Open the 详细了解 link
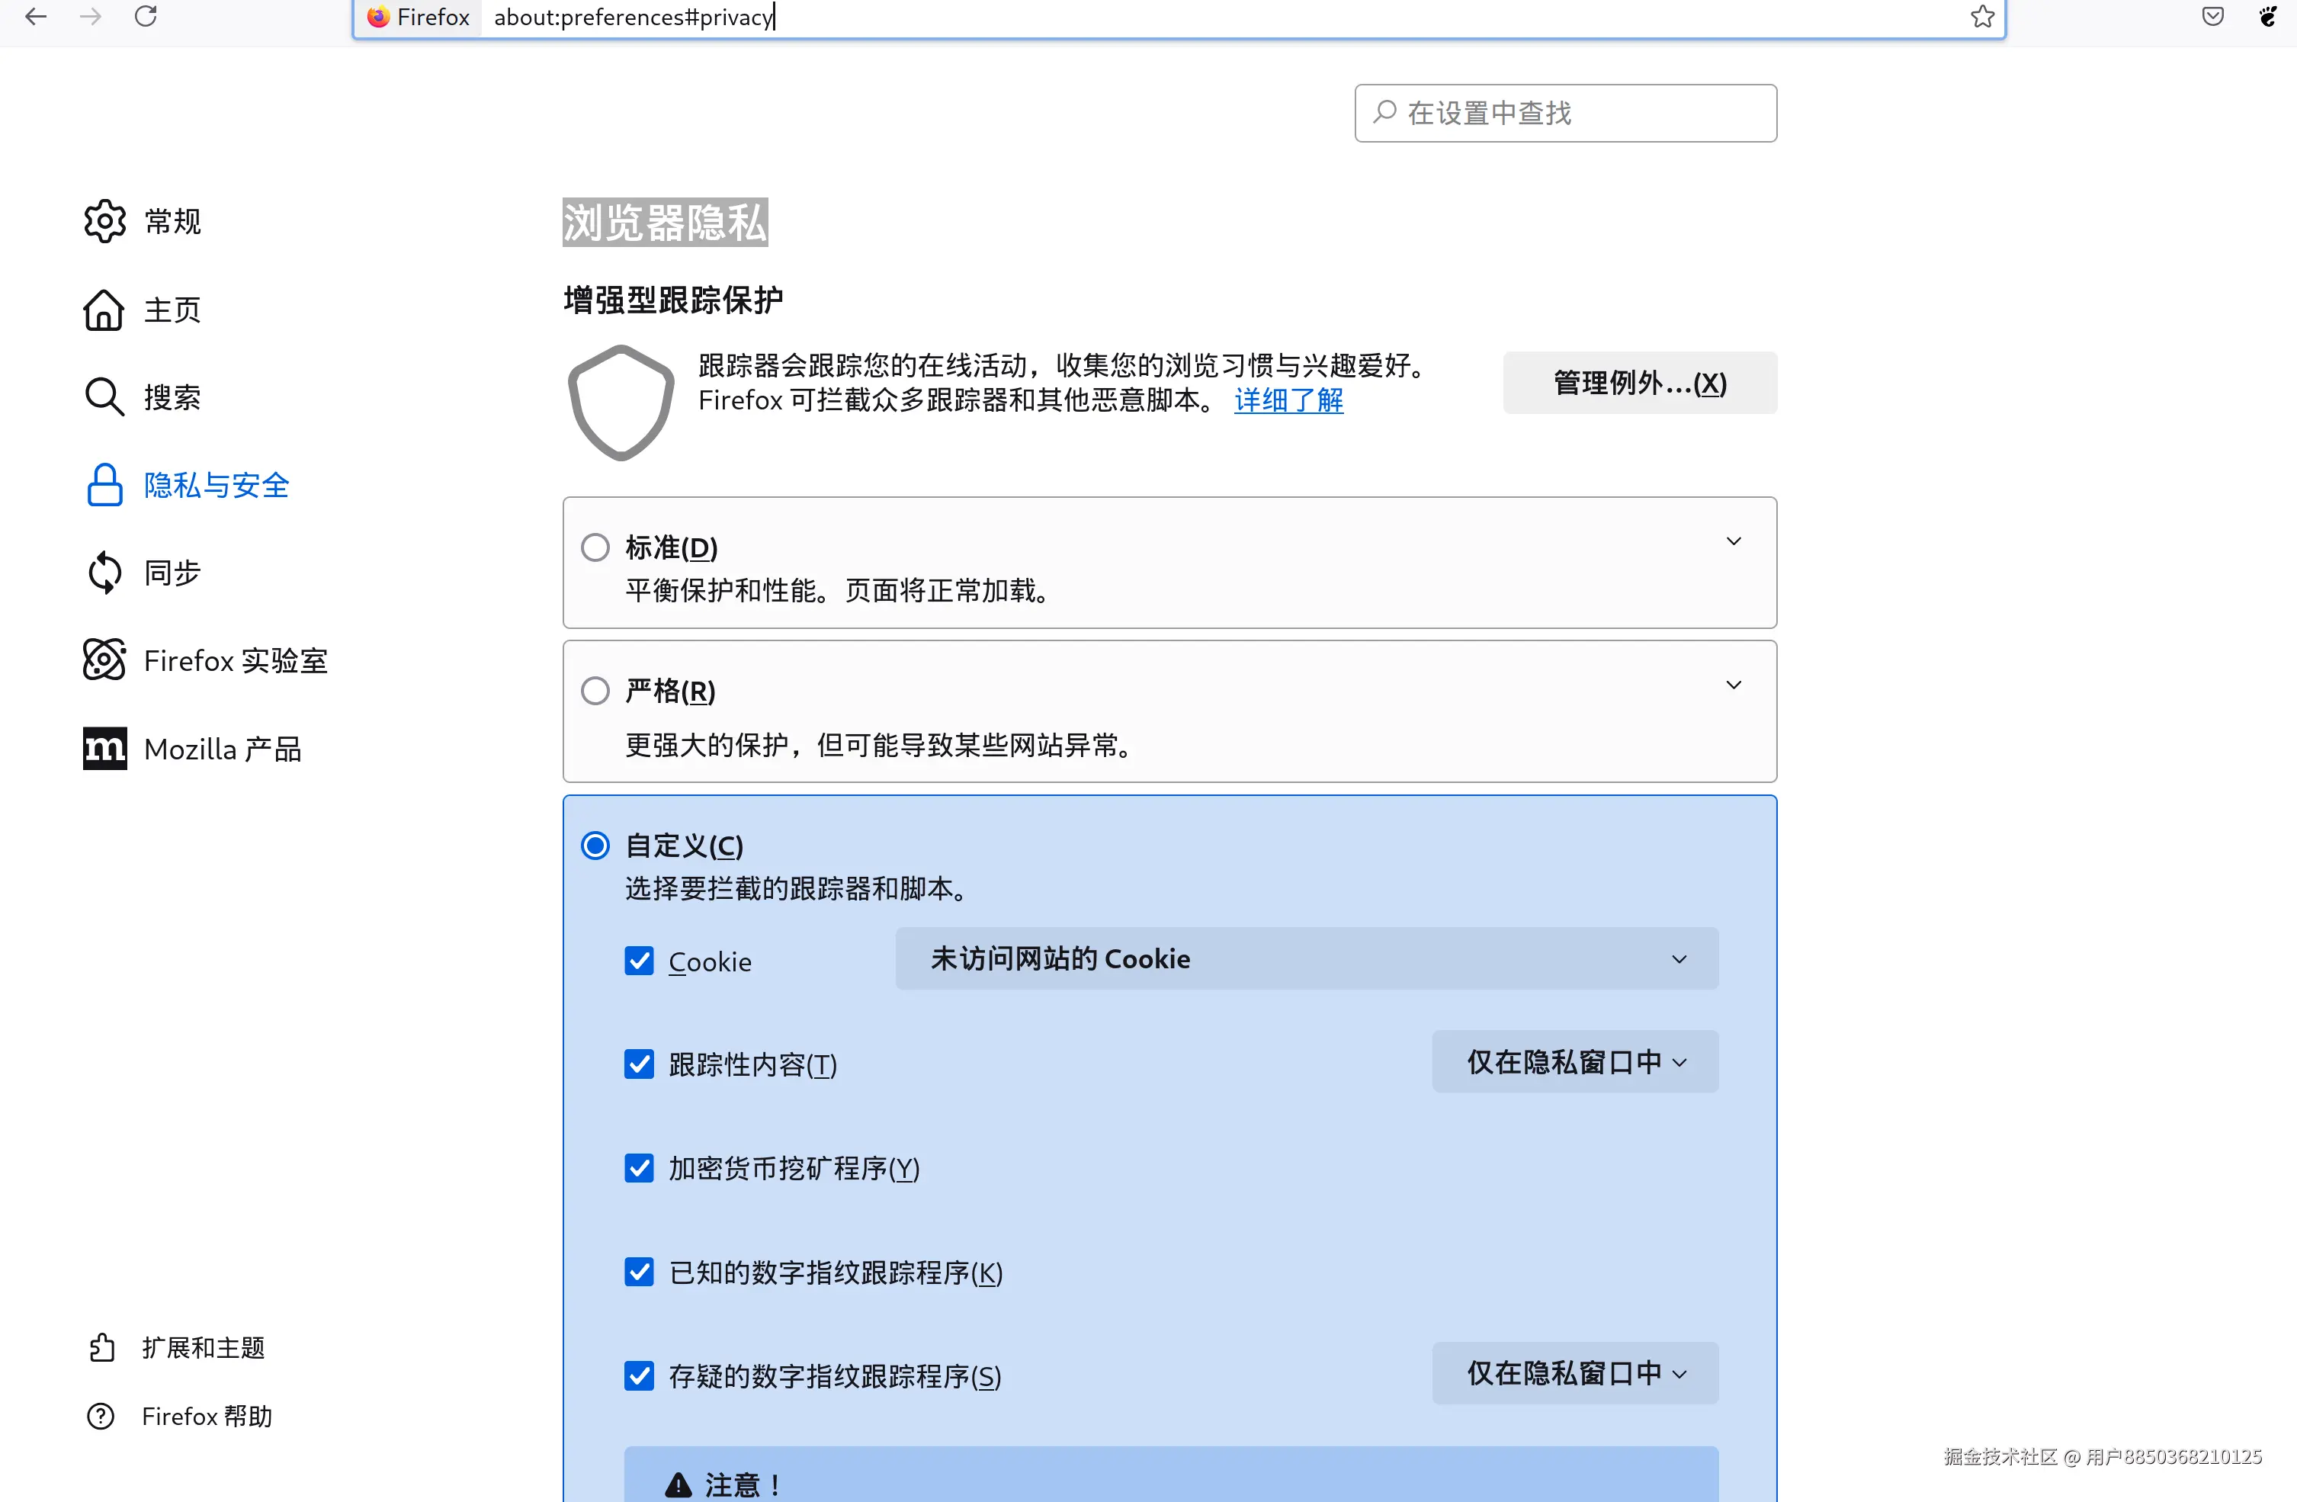Viewport: 2297px width, 1502px height. 1288,400
